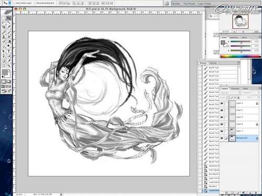Select the Dodge tool

point(9,46)
